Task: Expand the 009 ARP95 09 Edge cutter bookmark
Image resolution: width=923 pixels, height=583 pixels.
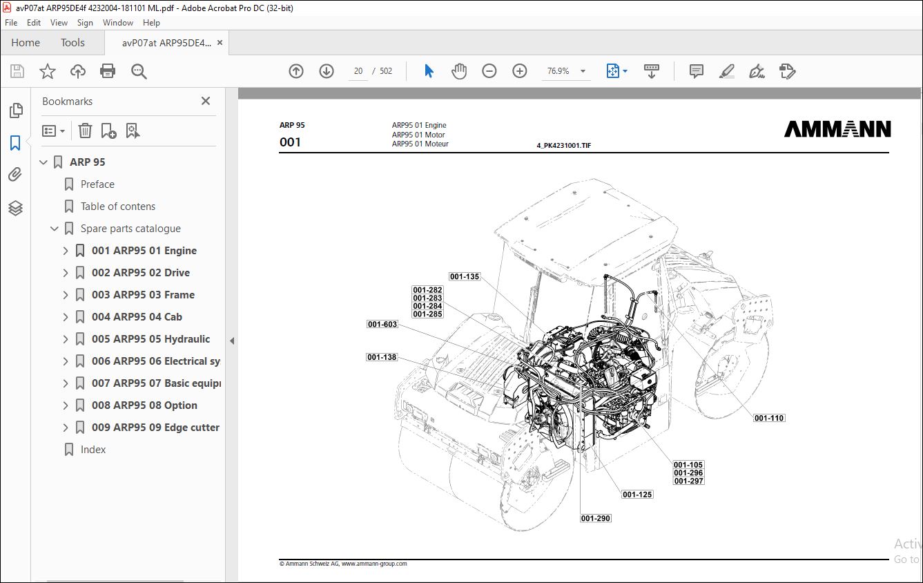Action: pos(66,428)
